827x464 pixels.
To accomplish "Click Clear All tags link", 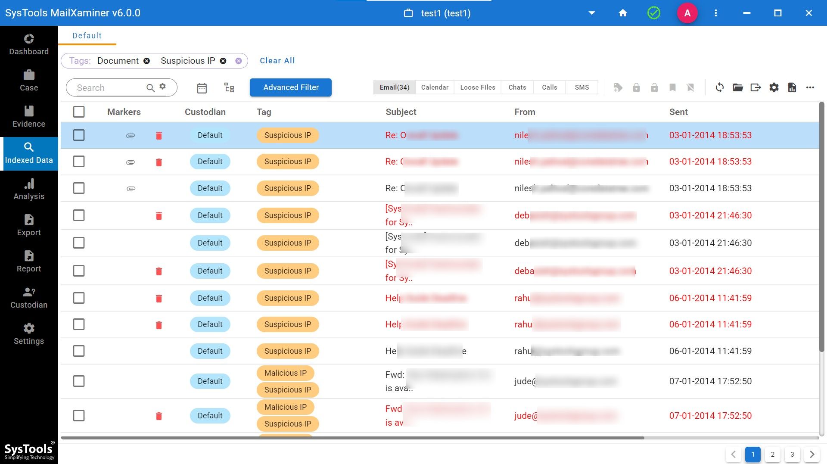I will point(277,61).
